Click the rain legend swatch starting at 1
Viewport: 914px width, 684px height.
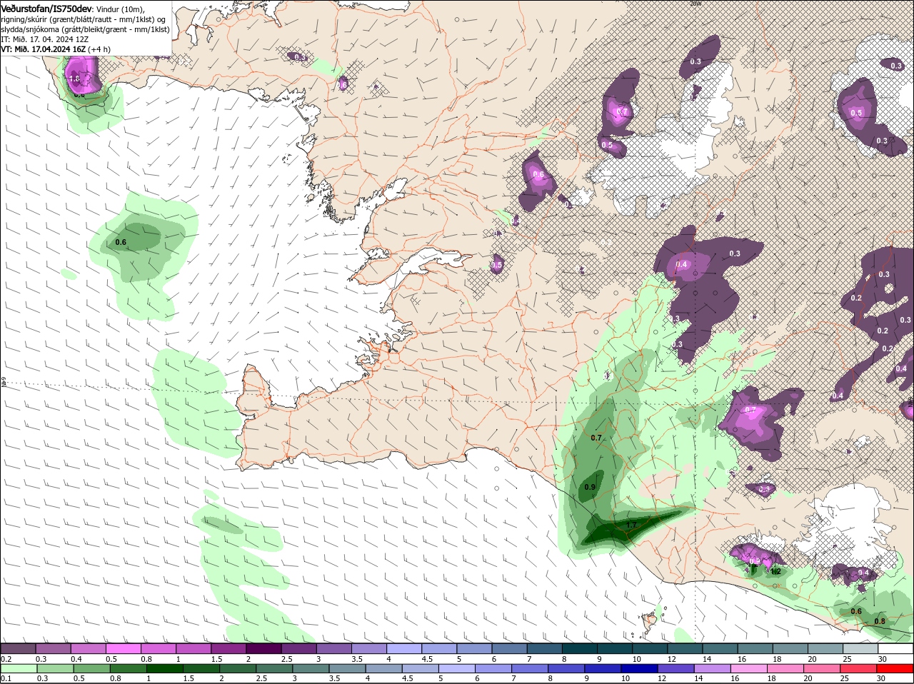tap(164, 668)
